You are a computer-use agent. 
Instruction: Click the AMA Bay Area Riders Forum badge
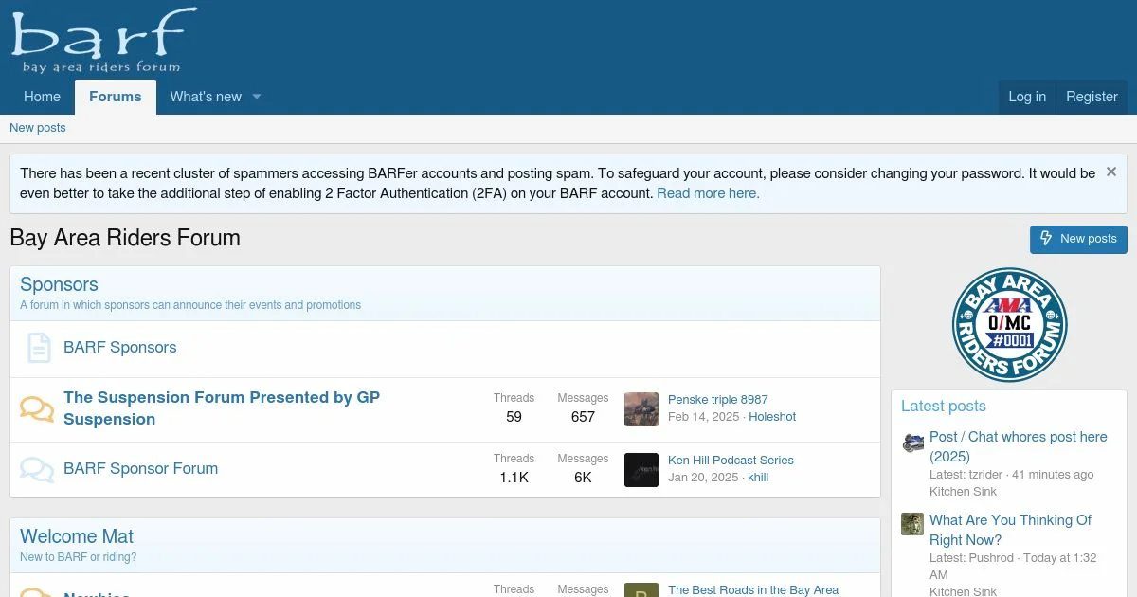(1009, 324)
